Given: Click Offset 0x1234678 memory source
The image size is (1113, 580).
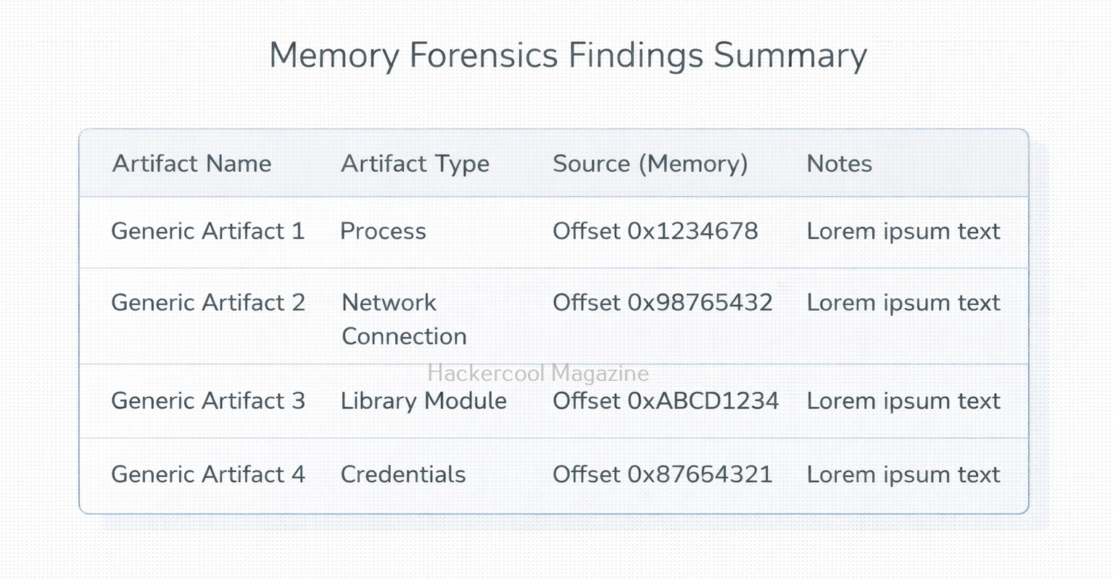Looking at the screenshot, I should 655,232.
